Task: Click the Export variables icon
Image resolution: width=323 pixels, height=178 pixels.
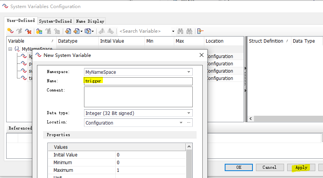Action: 77,31
